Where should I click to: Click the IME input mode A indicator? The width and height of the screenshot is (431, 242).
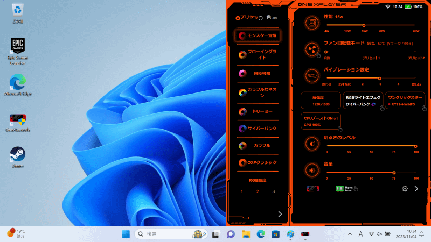coord(360,234)
